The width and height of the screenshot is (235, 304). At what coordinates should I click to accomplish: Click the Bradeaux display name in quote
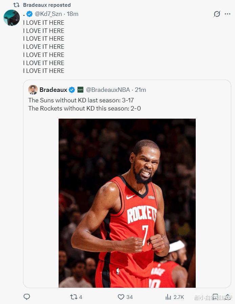point(53,90)
